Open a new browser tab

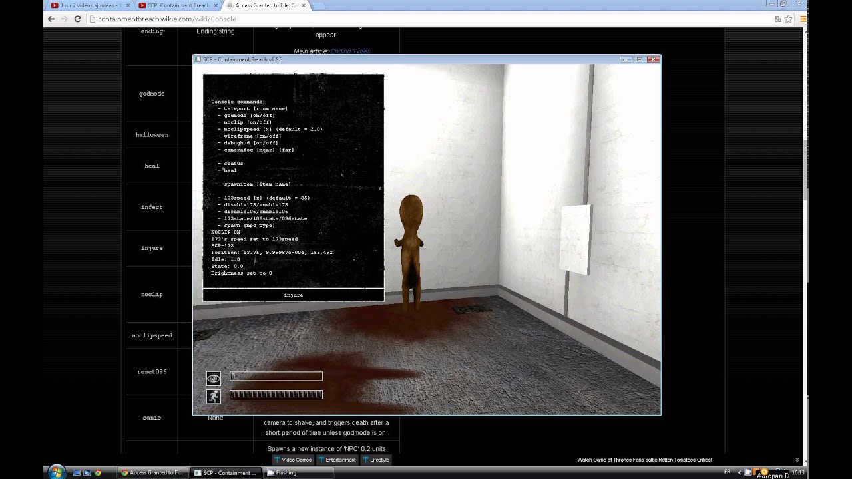319,5
